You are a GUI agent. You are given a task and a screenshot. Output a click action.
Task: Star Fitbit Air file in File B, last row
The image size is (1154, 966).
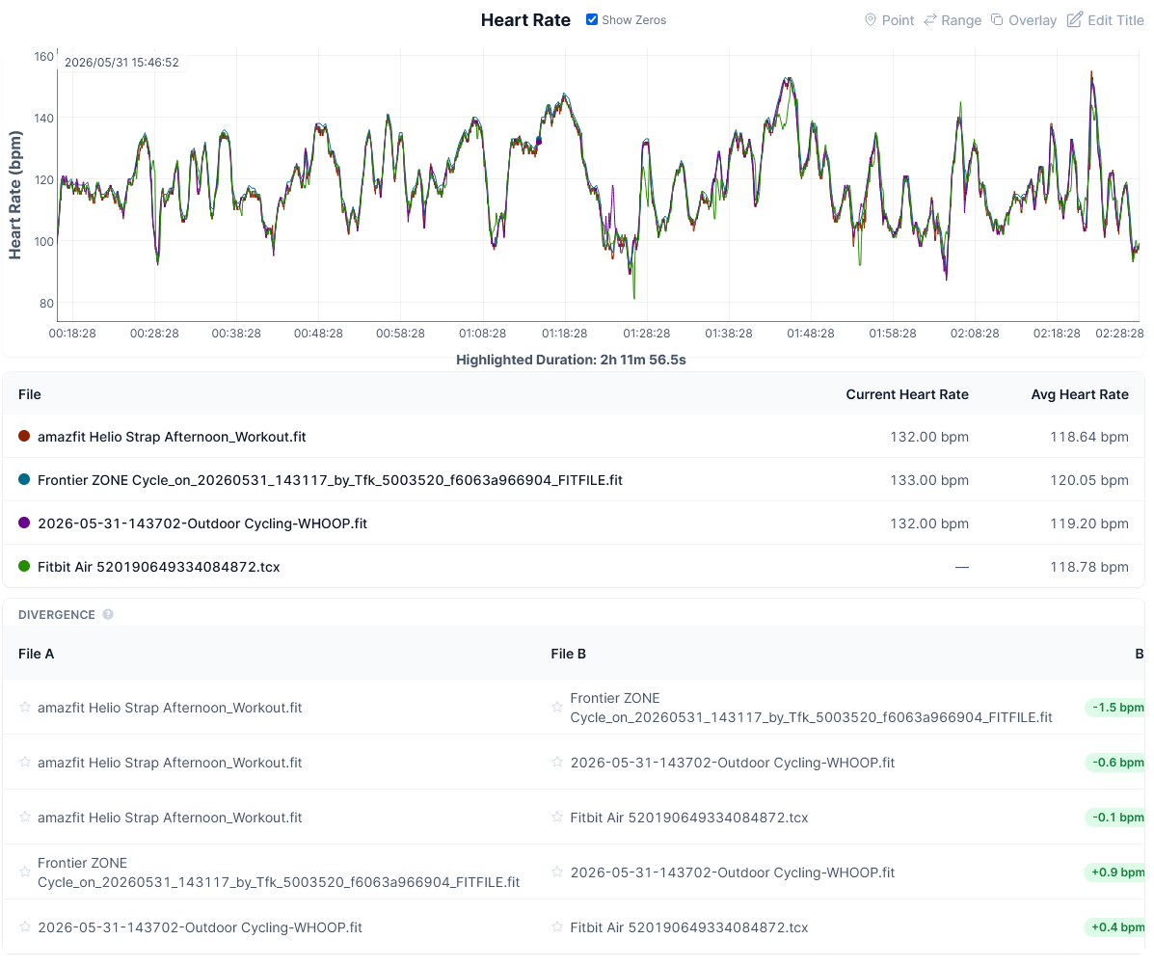[557, 927]
